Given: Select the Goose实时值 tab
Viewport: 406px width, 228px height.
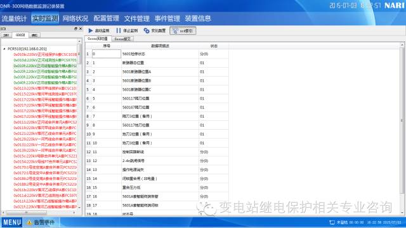Looking at the screenshot, I should (98, 39).
